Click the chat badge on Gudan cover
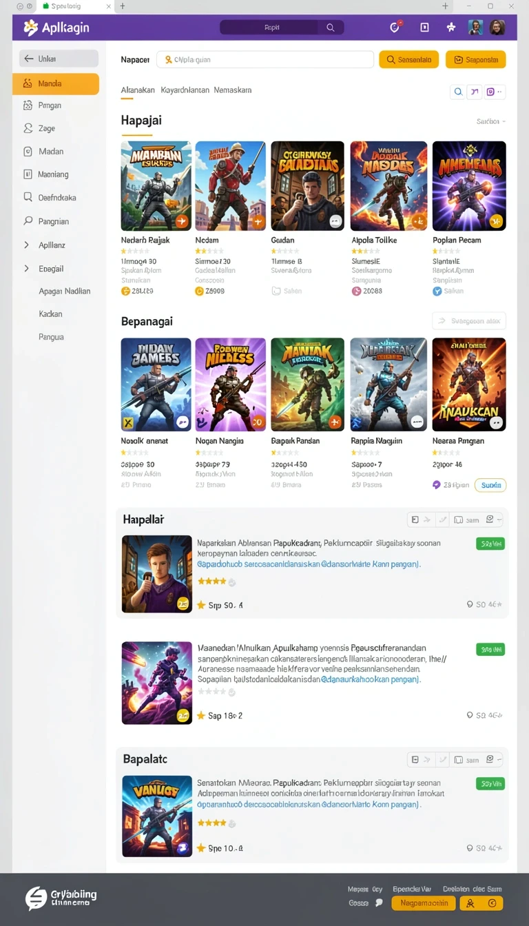This screenshot has width=529, height=926. [335, 221]
